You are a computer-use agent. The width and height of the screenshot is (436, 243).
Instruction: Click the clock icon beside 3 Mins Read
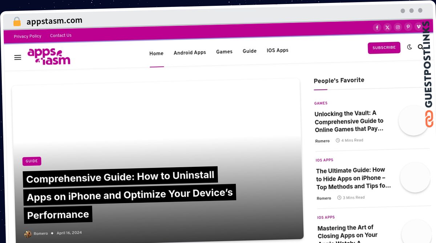click(x=339, y=198)
